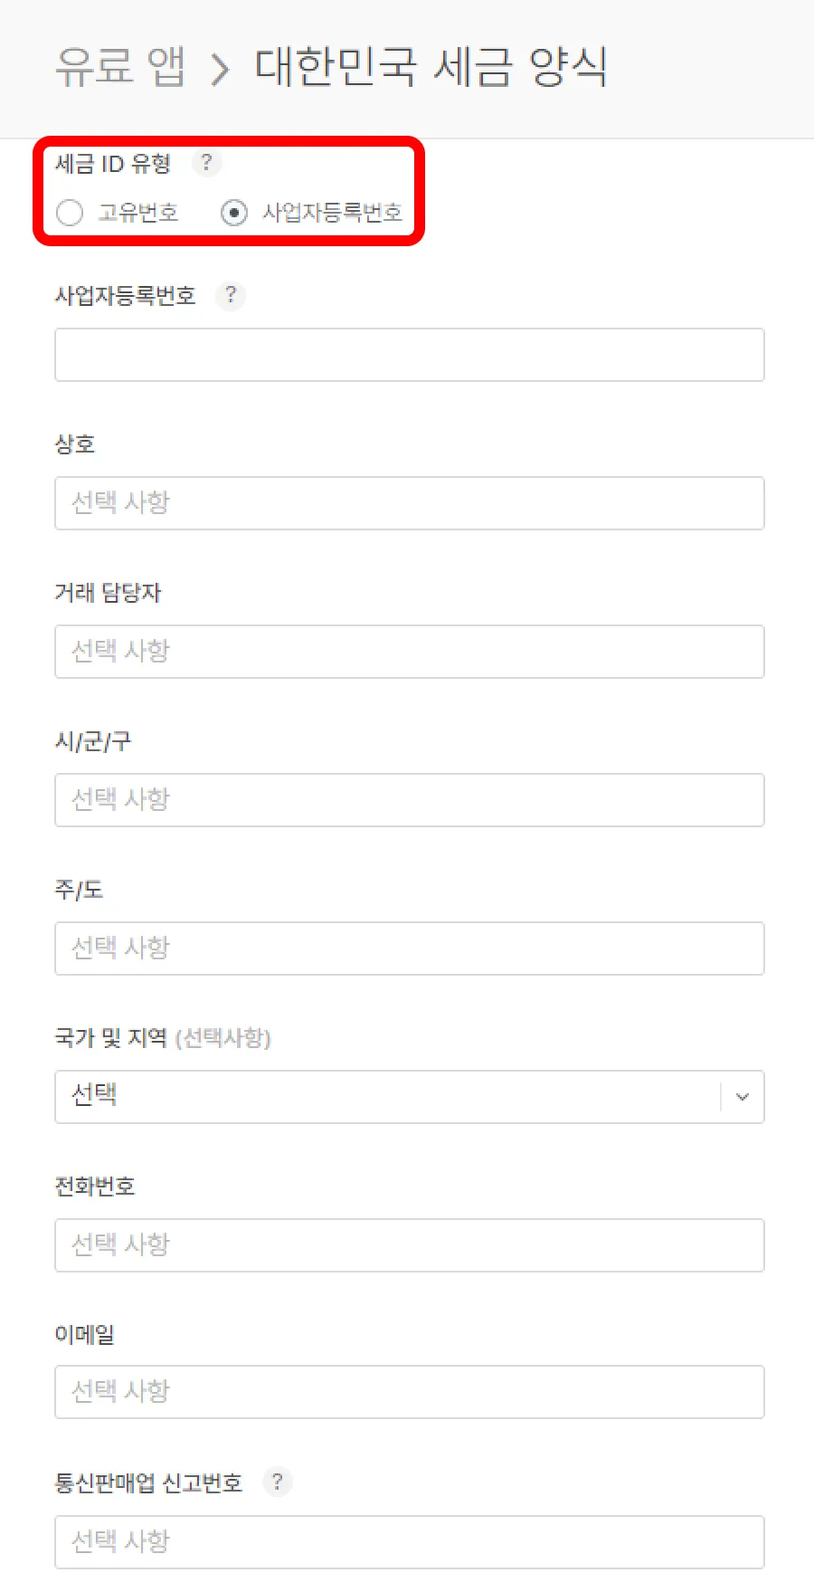Image resolution: width=814 pixels, height=1573 pixels.
Task: Click help icon beside 사업자등록번호 label
Action: (x=231, y=295)
